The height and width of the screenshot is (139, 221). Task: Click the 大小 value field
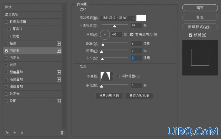[136, 58]
